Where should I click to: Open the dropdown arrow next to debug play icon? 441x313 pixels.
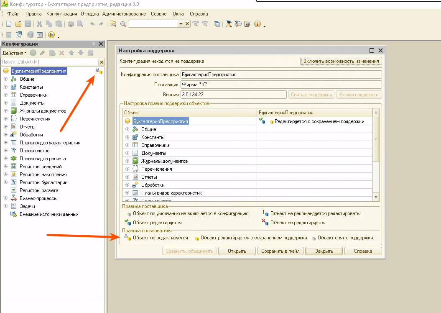click(x=59, y=37)
